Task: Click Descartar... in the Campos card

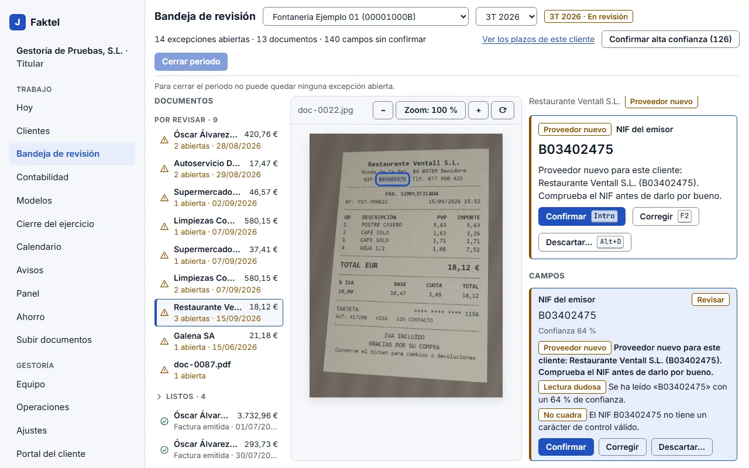Action: coord(682,447)
